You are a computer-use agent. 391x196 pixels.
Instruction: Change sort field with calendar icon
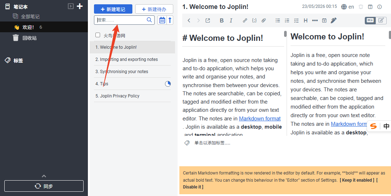(x=162, y=20)
